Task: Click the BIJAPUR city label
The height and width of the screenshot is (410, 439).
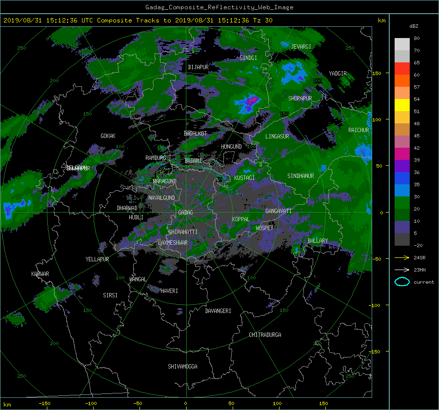Action: [198, 67]
